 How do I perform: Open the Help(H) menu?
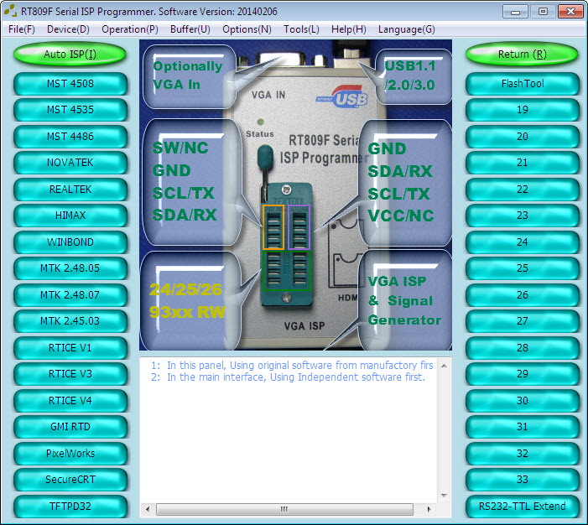click(349, 29)
